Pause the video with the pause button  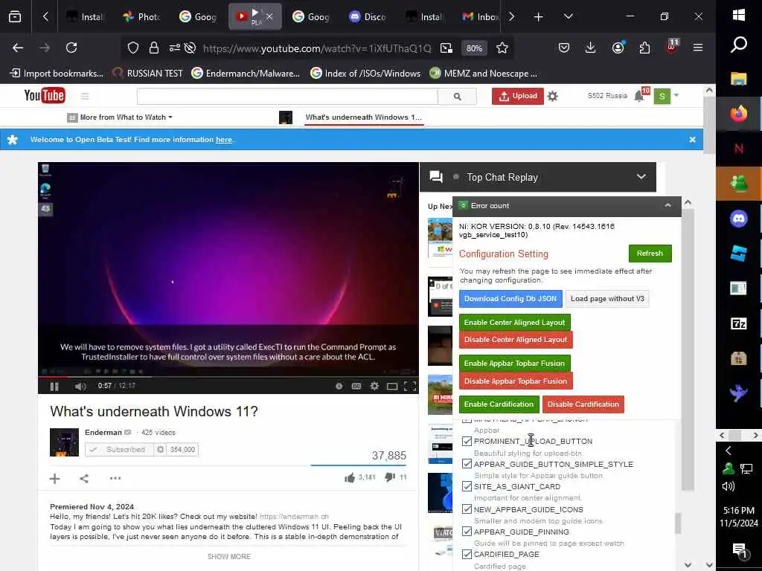(54, 387)
